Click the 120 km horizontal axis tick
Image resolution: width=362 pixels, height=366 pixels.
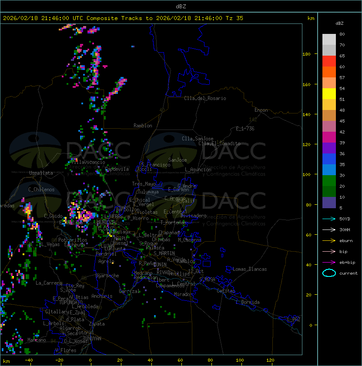pos(270,360)
